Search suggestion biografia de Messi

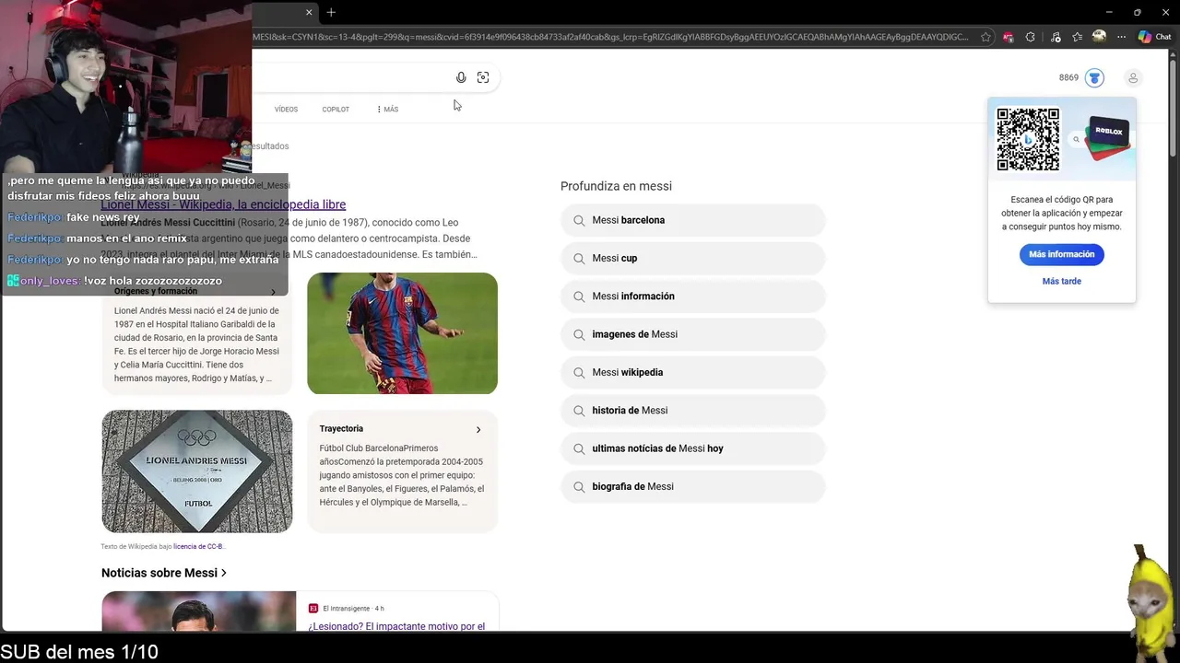pyautogui.click(x=693, y=486)
